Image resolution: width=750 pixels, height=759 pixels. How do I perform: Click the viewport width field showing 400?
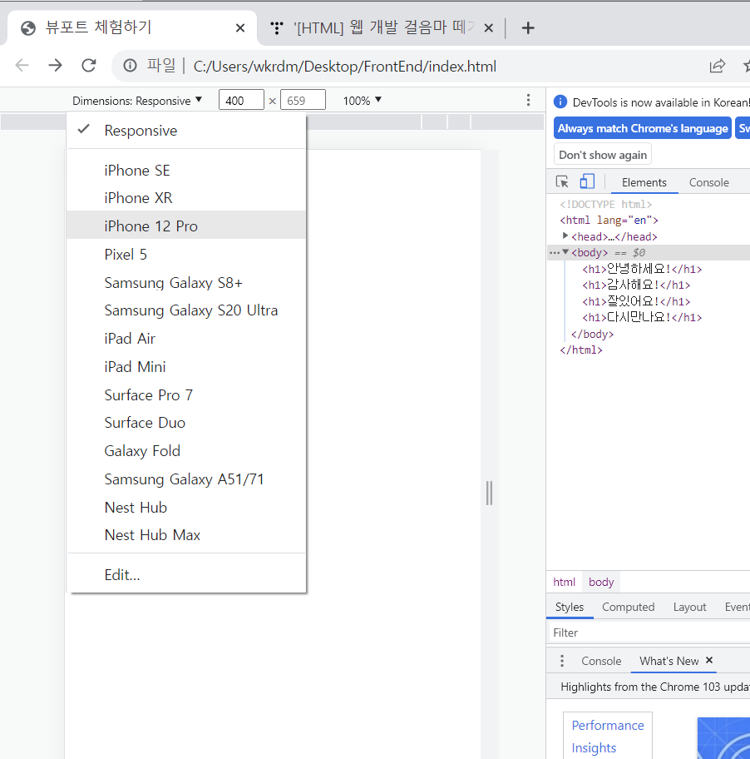pos(241,100)
